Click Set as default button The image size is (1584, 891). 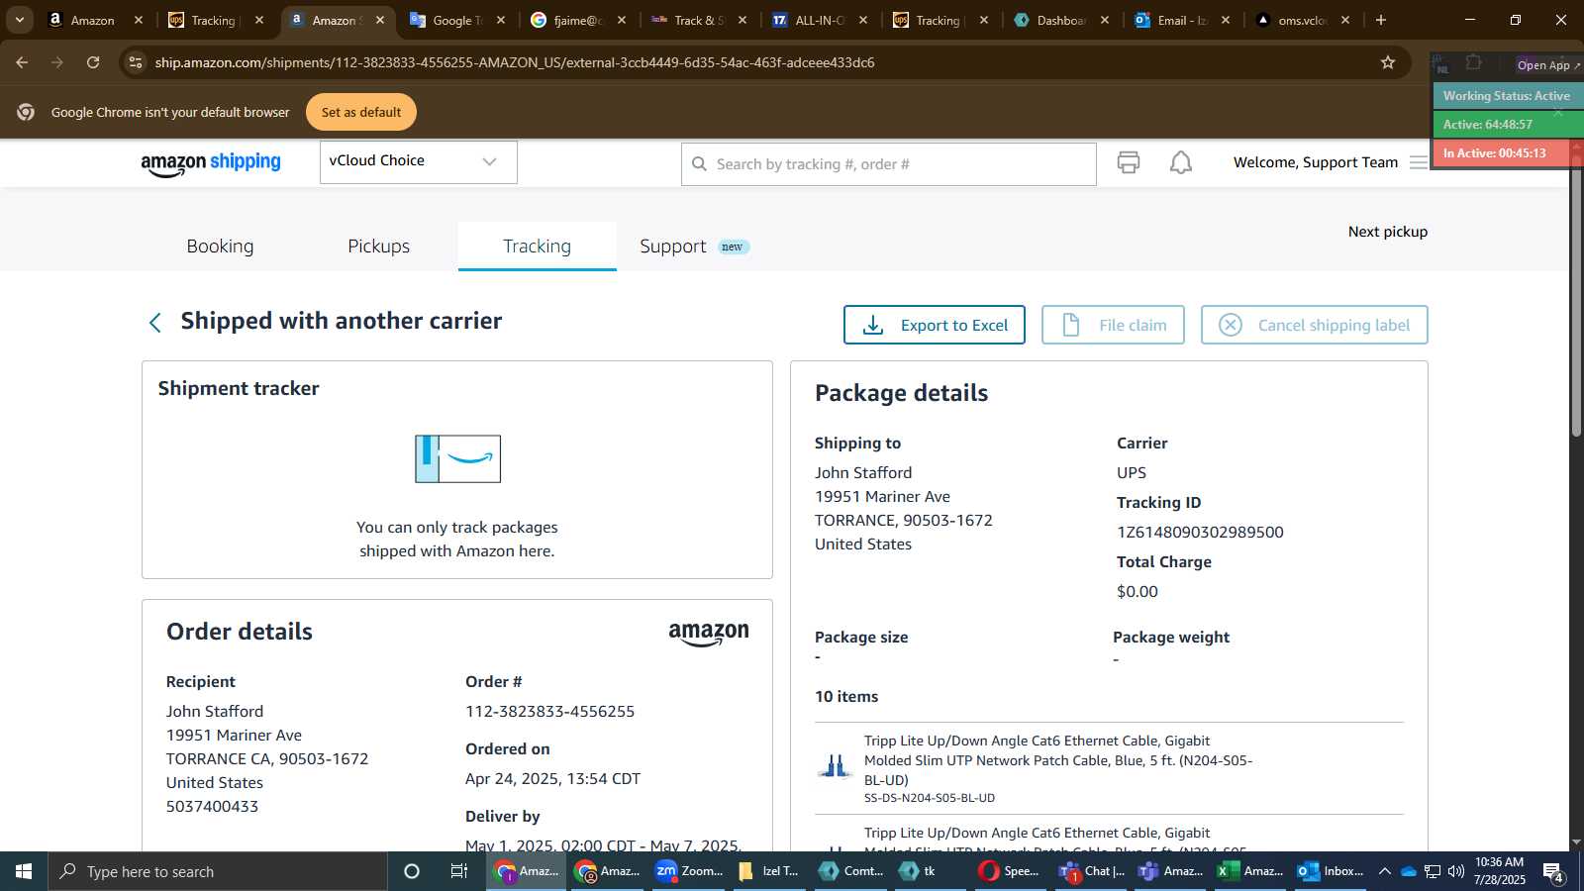tap(361, 112)
